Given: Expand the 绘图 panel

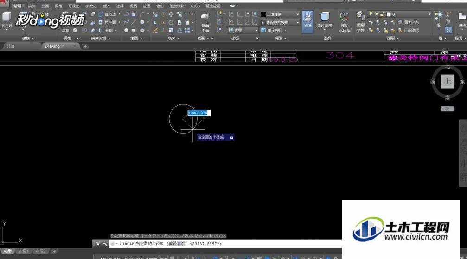Looking at the screenshot, I should [136, 38].
